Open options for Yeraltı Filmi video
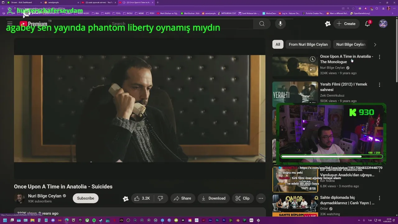 [379, 85]
